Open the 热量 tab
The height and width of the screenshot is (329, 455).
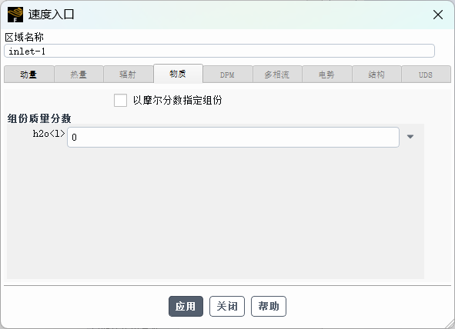click(x=79, y=75)
